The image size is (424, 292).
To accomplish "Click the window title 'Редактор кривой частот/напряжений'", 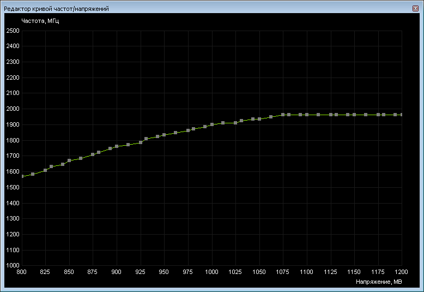I will (56, 9).
